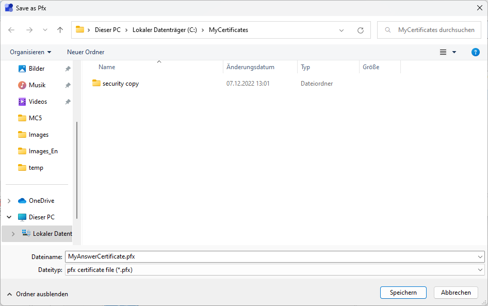The height and width of the screenshot is (306, 488).
Task: Click the Back navigation arrow
Action: click(x=11, y=30)
